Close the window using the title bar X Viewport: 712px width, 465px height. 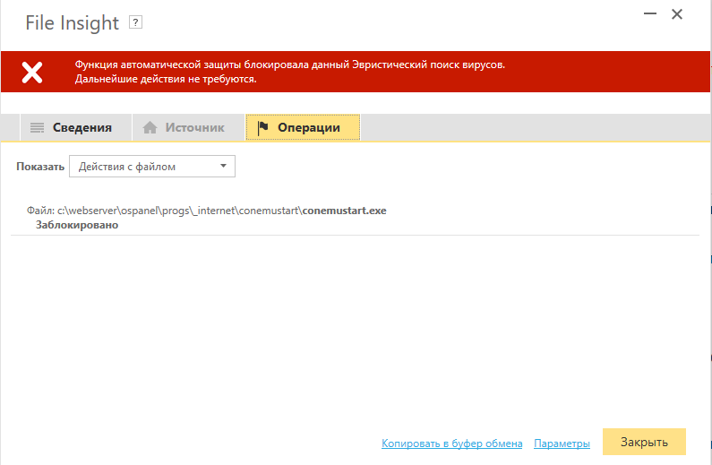(677, 14)
